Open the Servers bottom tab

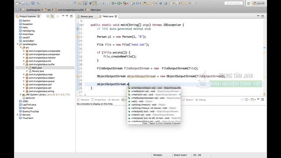[114, 100]
